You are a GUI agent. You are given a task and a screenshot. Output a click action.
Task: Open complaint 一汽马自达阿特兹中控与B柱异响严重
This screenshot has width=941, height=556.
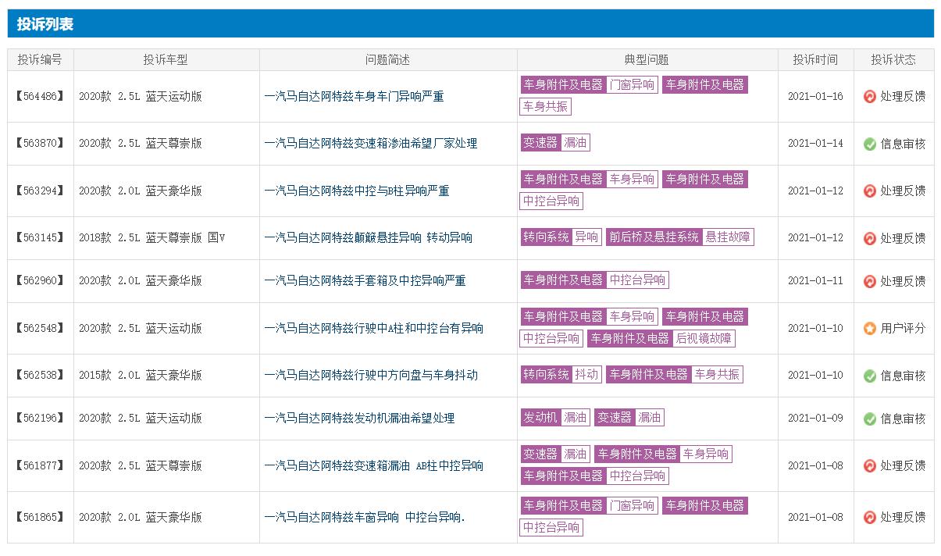tap(357, 191)
